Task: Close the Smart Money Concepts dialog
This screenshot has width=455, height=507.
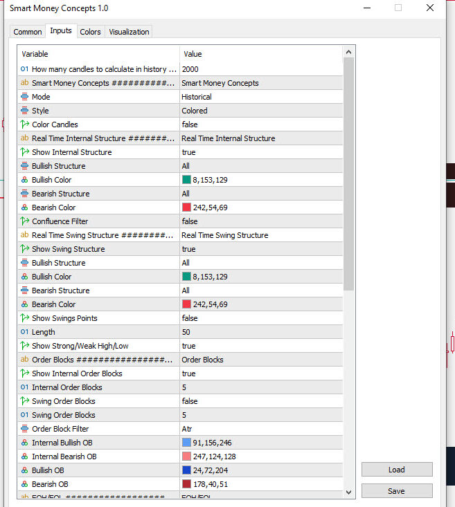Action: pyautogui.click(x=430, y=8)
